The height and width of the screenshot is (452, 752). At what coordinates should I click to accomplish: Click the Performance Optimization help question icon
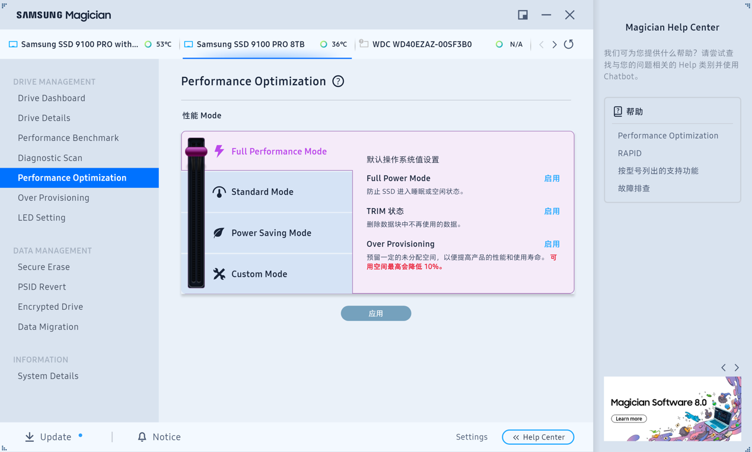click(338, 81)
